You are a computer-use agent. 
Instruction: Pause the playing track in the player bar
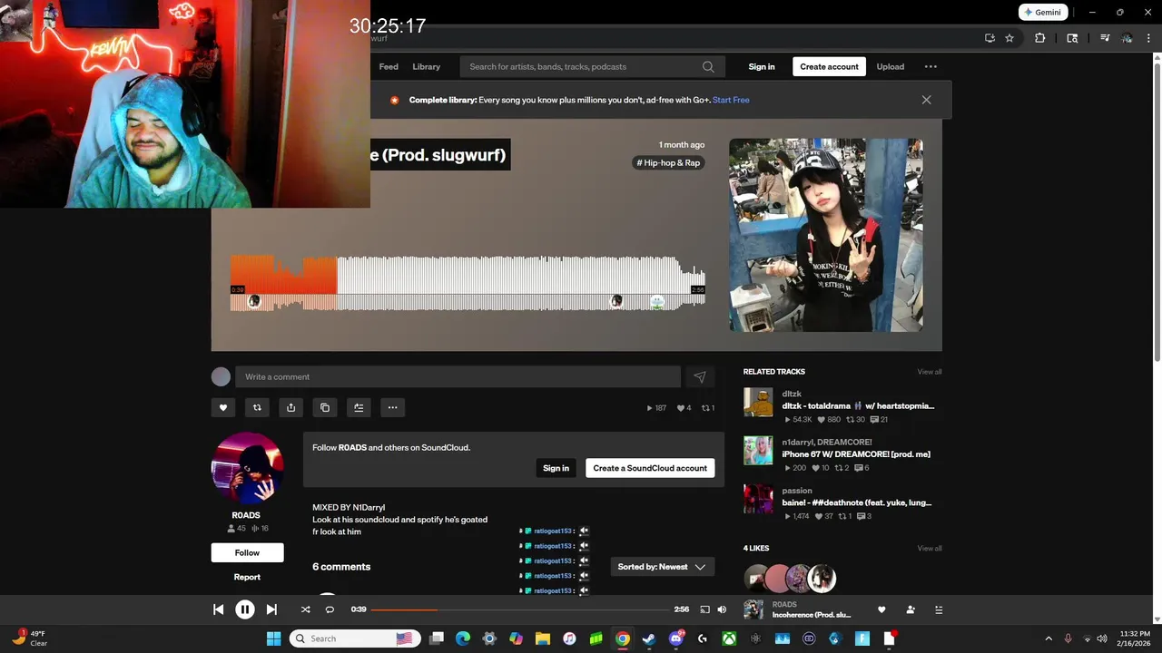[245, 609]
